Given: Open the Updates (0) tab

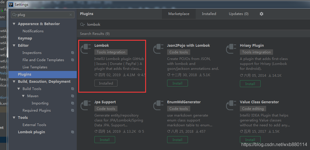Looking at the screenshot, I should click(x=239, y=14).
